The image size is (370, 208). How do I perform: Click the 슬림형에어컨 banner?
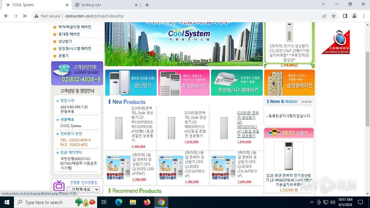pos(289,83)
